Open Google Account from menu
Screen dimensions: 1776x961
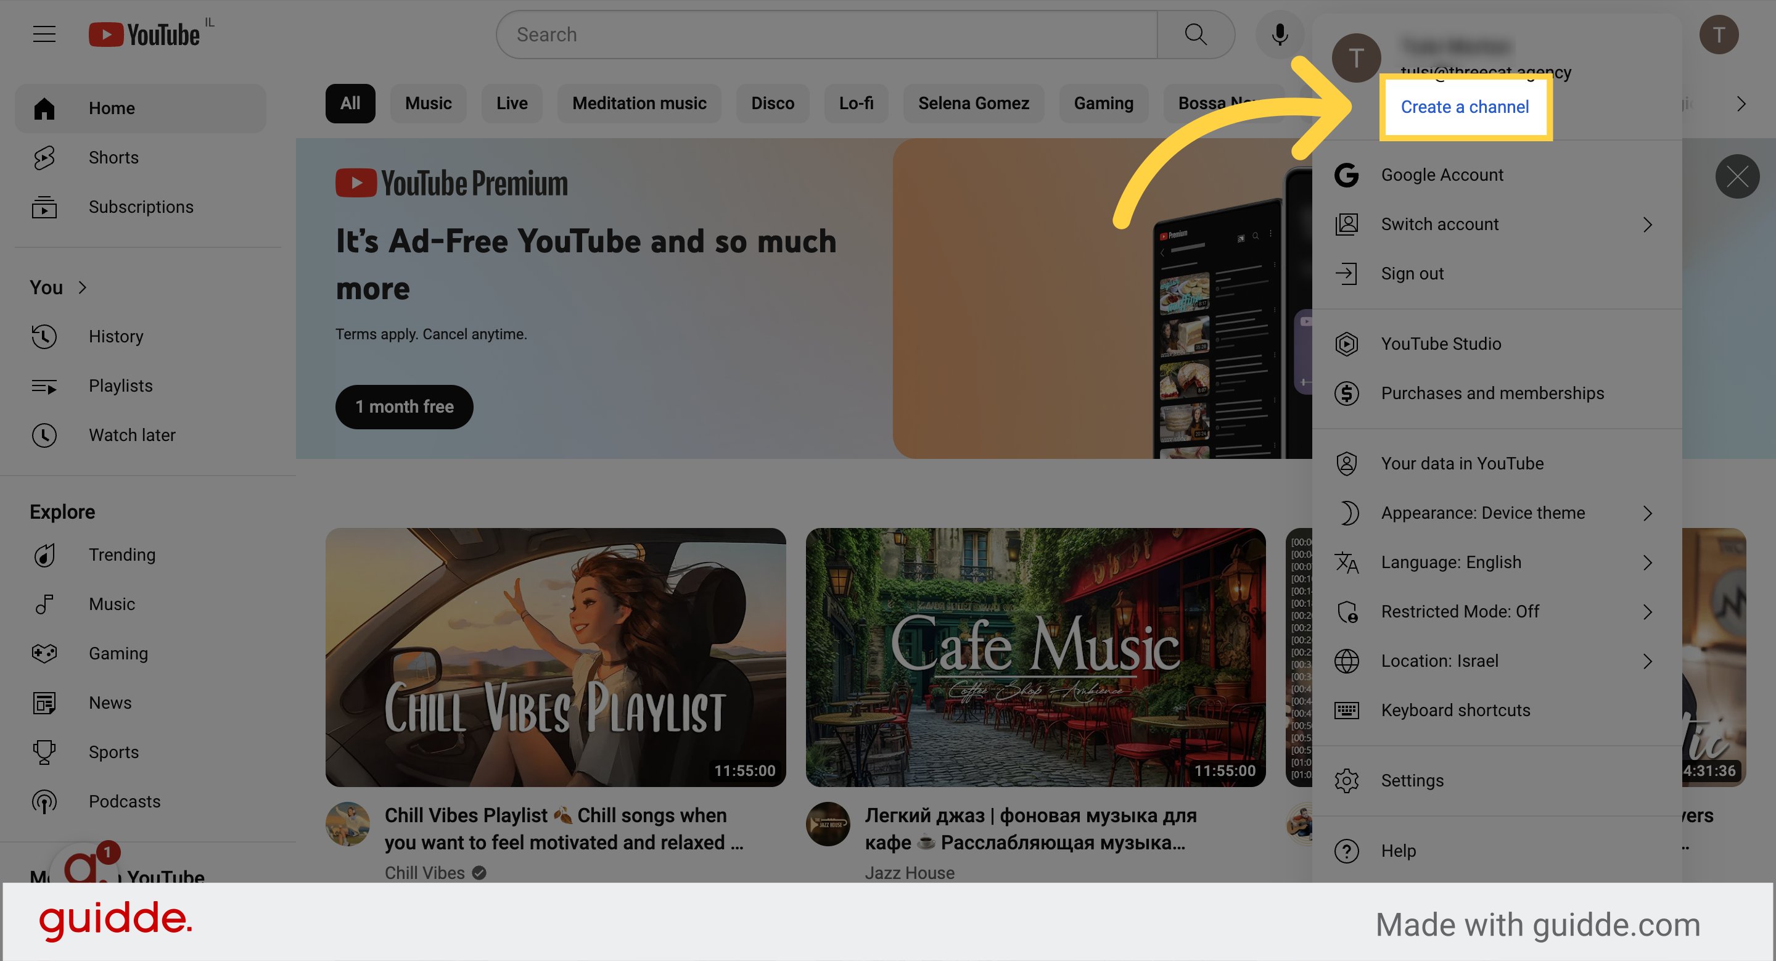[1497, 175]
